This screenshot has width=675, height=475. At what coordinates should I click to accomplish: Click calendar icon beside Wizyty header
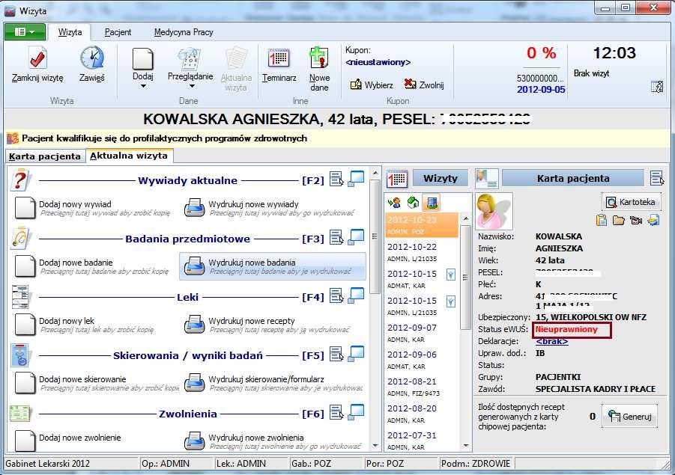point(397,179)
